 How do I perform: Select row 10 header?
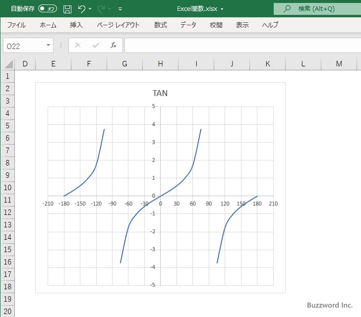tap(7, 188)
